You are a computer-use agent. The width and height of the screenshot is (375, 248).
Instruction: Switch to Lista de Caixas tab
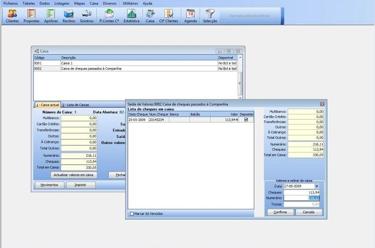pyautogui.click(x=77, y=105)
